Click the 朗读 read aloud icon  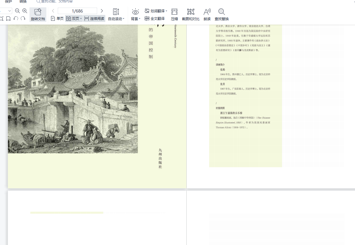click(x=207, y=12)
